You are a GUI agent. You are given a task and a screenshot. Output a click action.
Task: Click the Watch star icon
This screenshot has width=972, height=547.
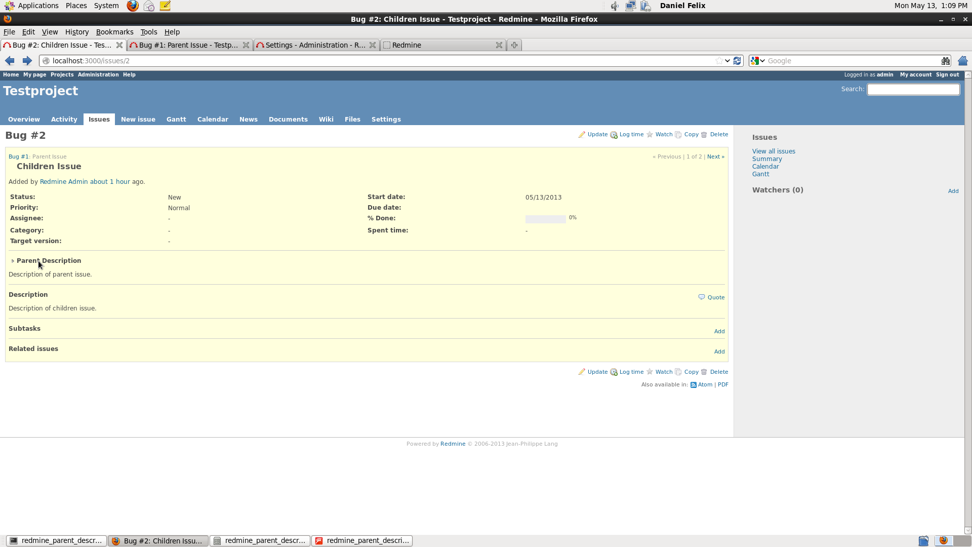point(650,135)
